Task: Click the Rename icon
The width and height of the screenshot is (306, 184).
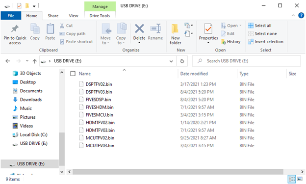Action: pyautogui.click(x=155, y=29)
